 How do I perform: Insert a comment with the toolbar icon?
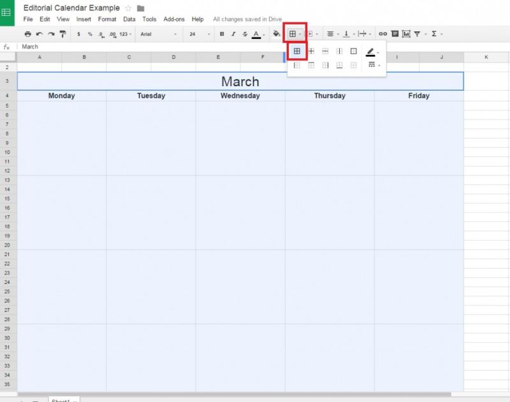[394, 34]
